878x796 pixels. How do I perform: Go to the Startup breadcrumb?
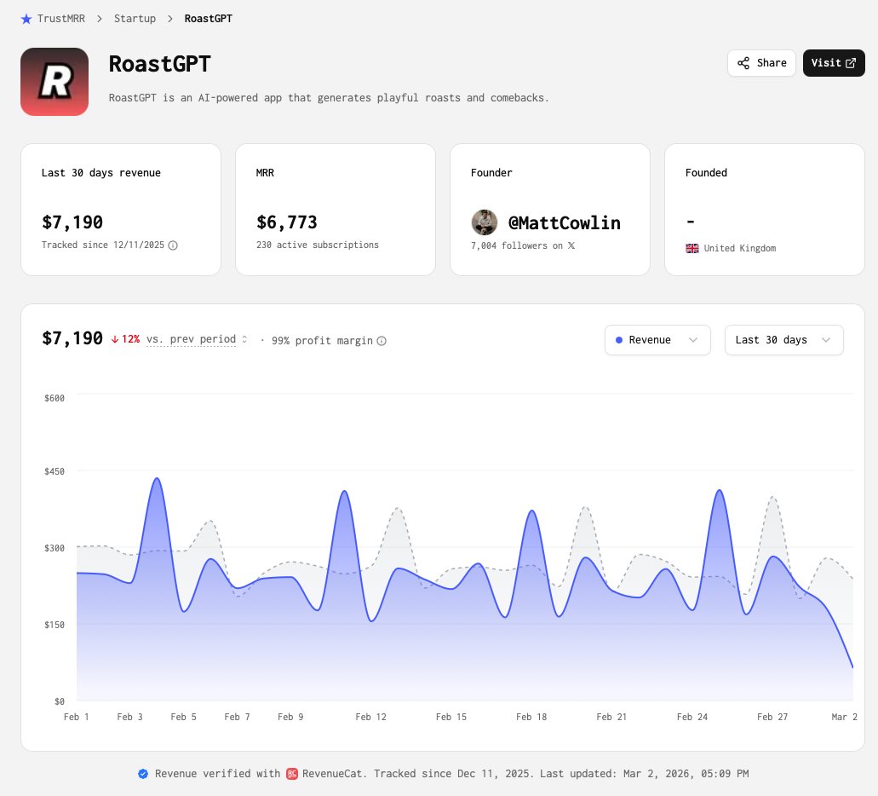click(x=135, y=19)
